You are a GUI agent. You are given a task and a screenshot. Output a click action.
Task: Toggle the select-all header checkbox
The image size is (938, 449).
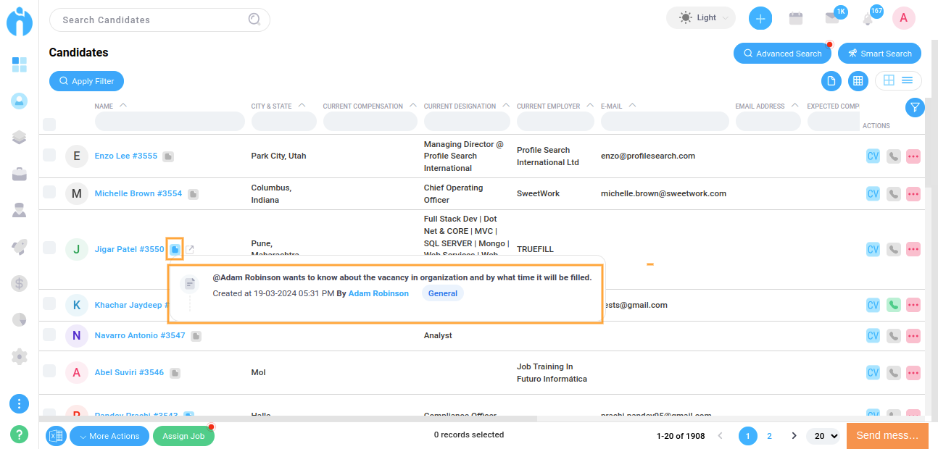coord(49,125)
